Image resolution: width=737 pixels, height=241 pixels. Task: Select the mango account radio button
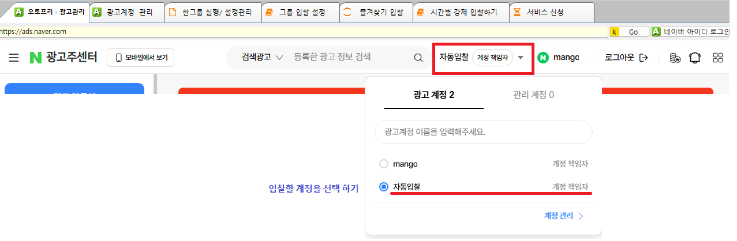point(384,164)
